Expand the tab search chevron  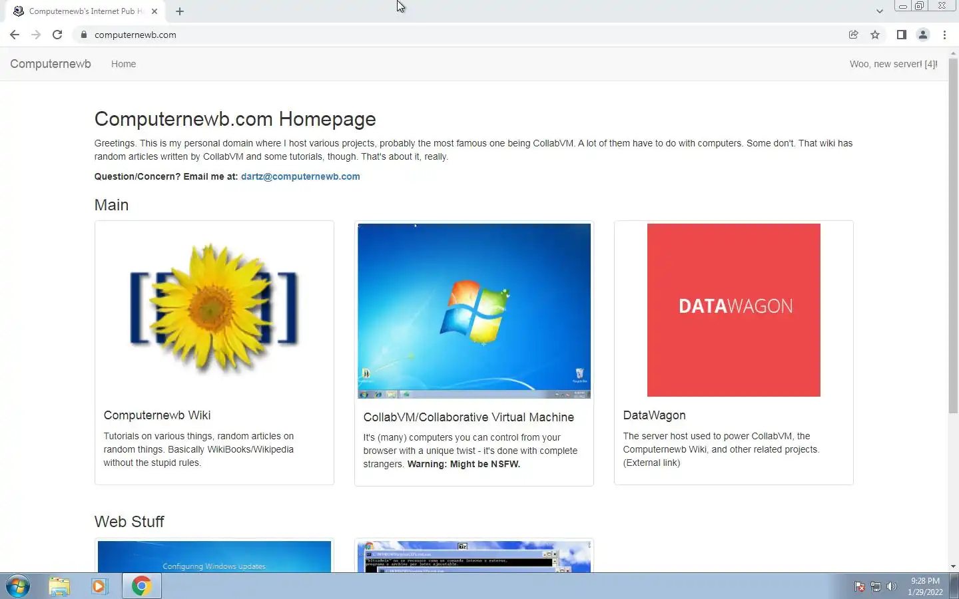click(x=880, y=11)
